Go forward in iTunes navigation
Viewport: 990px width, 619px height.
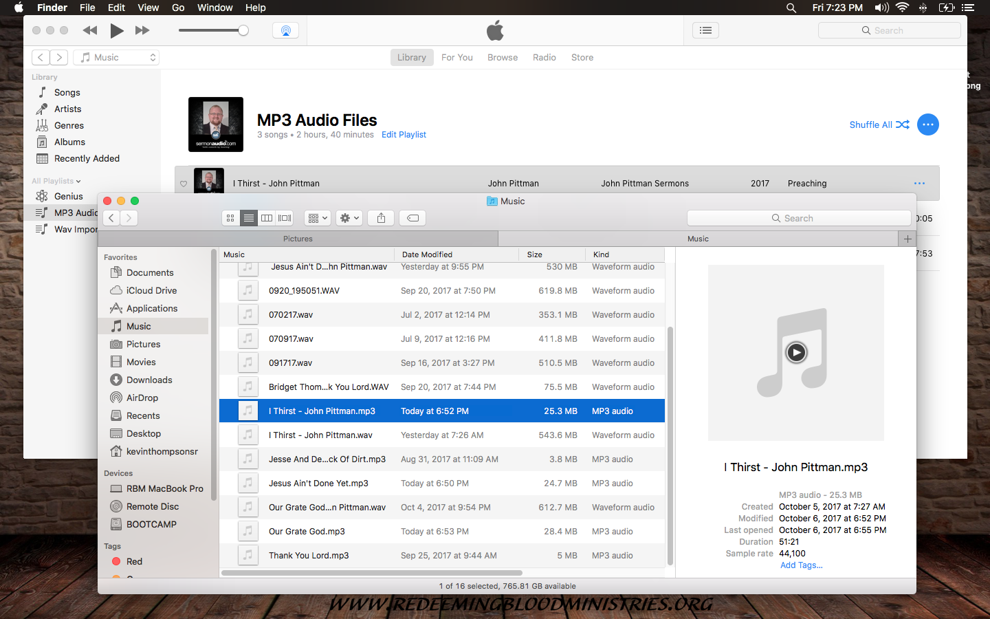click(x=59, y=57)
